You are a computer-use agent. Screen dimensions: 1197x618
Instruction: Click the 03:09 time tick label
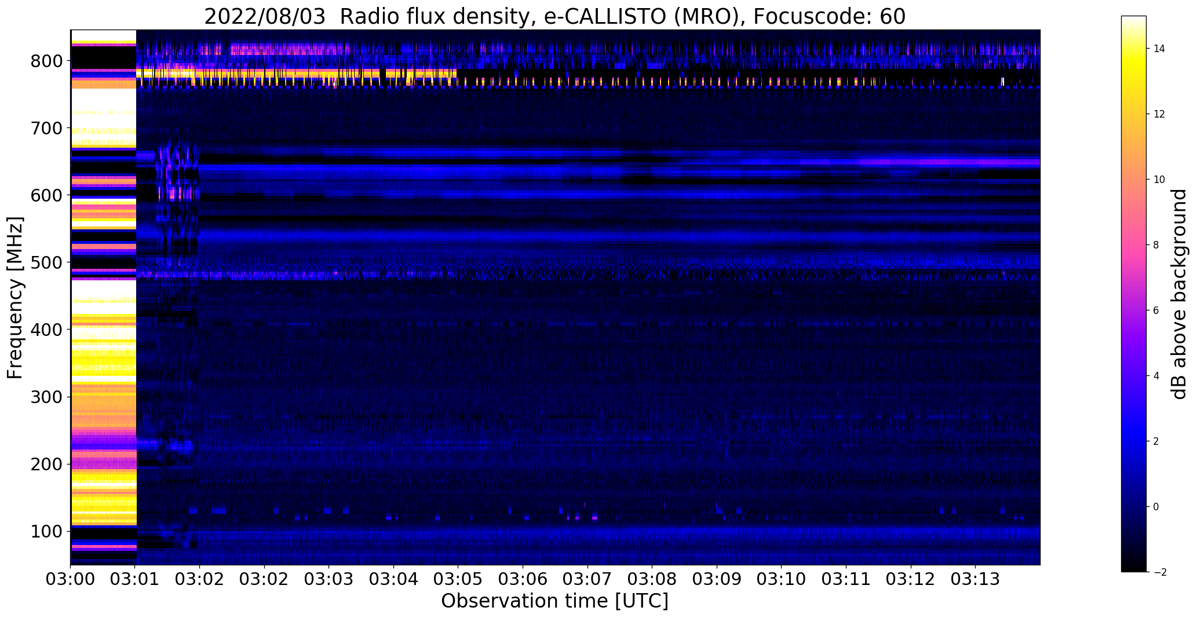tap(717, 579)
